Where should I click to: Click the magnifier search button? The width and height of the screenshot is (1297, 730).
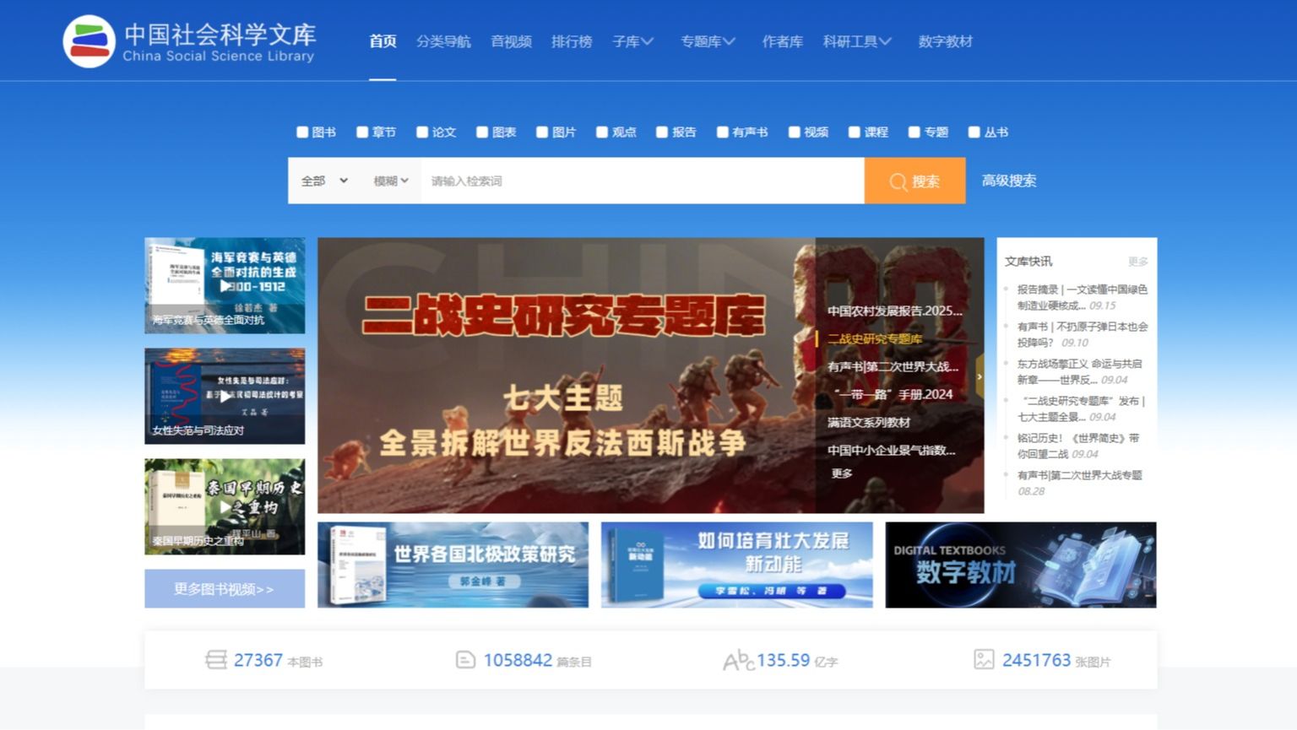[914, 181]
